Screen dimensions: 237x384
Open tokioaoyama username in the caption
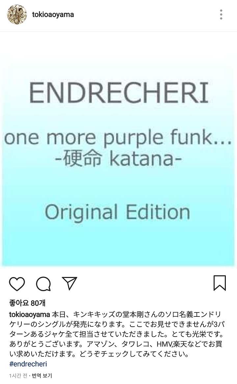tap(30, 314)
